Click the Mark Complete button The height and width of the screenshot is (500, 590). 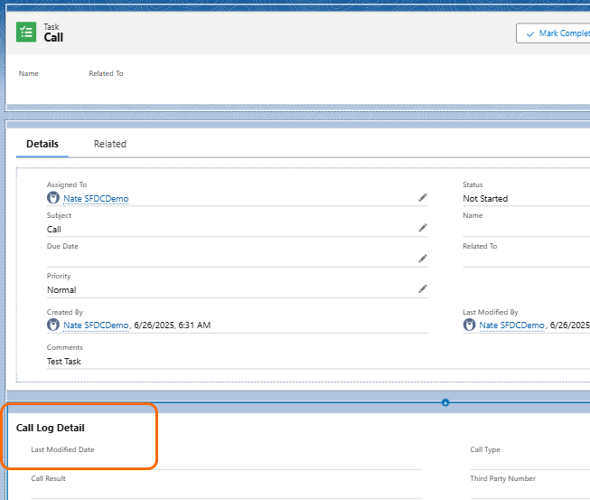click(553, 33)
